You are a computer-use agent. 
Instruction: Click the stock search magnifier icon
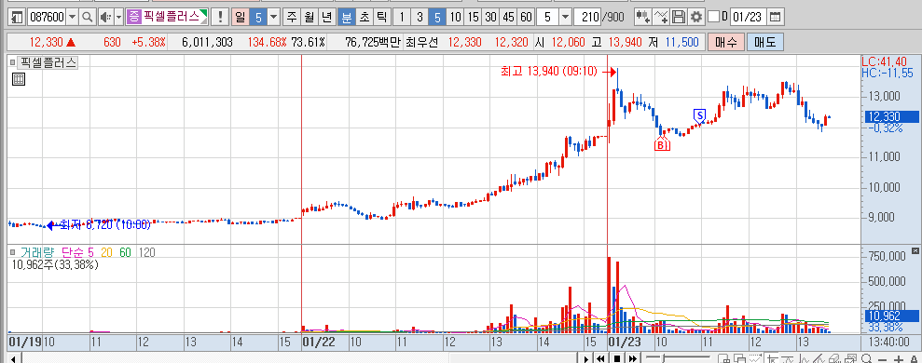(88, 17)
